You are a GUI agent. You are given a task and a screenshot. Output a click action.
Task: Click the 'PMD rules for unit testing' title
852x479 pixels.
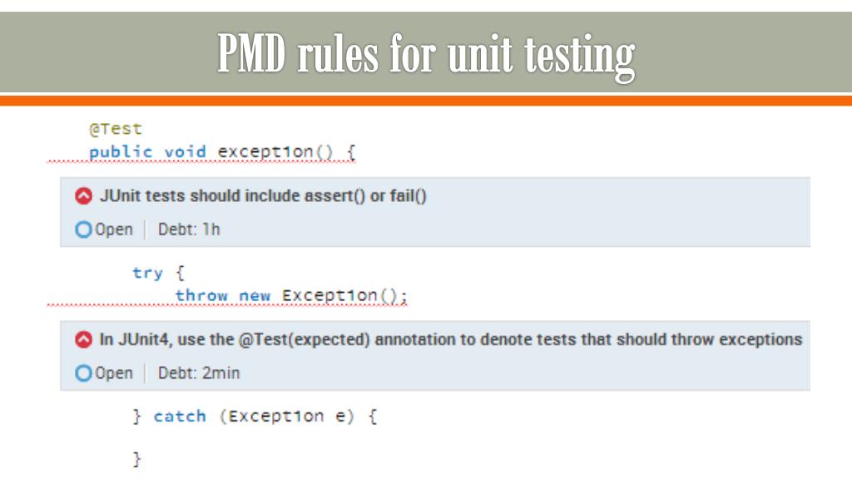[426, 53]
